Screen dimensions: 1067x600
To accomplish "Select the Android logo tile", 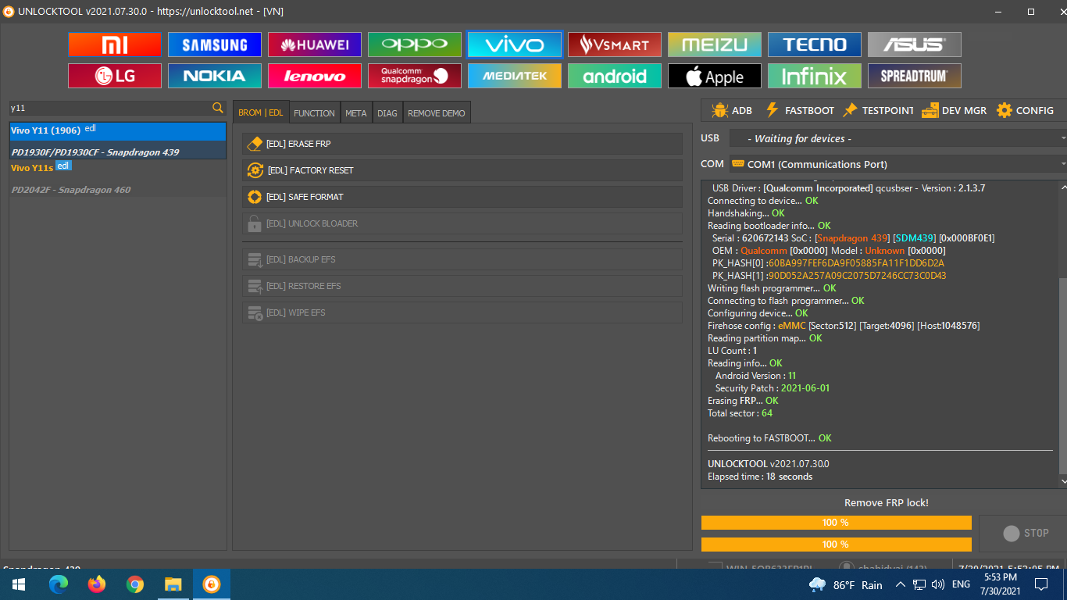I will 614,76.
